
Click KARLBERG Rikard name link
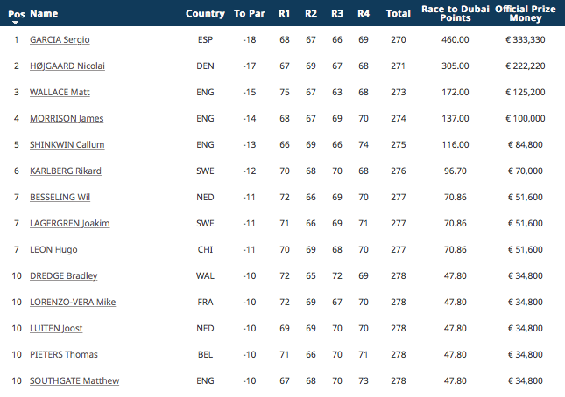click(66, 171)
